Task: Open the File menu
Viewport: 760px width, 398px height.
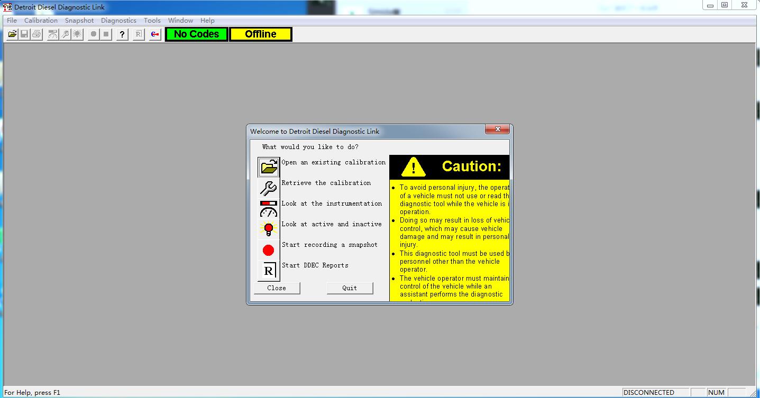Action: point(12,21)
